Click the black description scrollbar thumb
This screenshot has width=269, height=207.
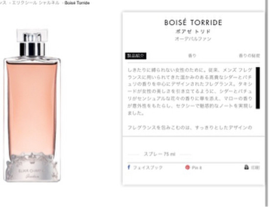258,88
